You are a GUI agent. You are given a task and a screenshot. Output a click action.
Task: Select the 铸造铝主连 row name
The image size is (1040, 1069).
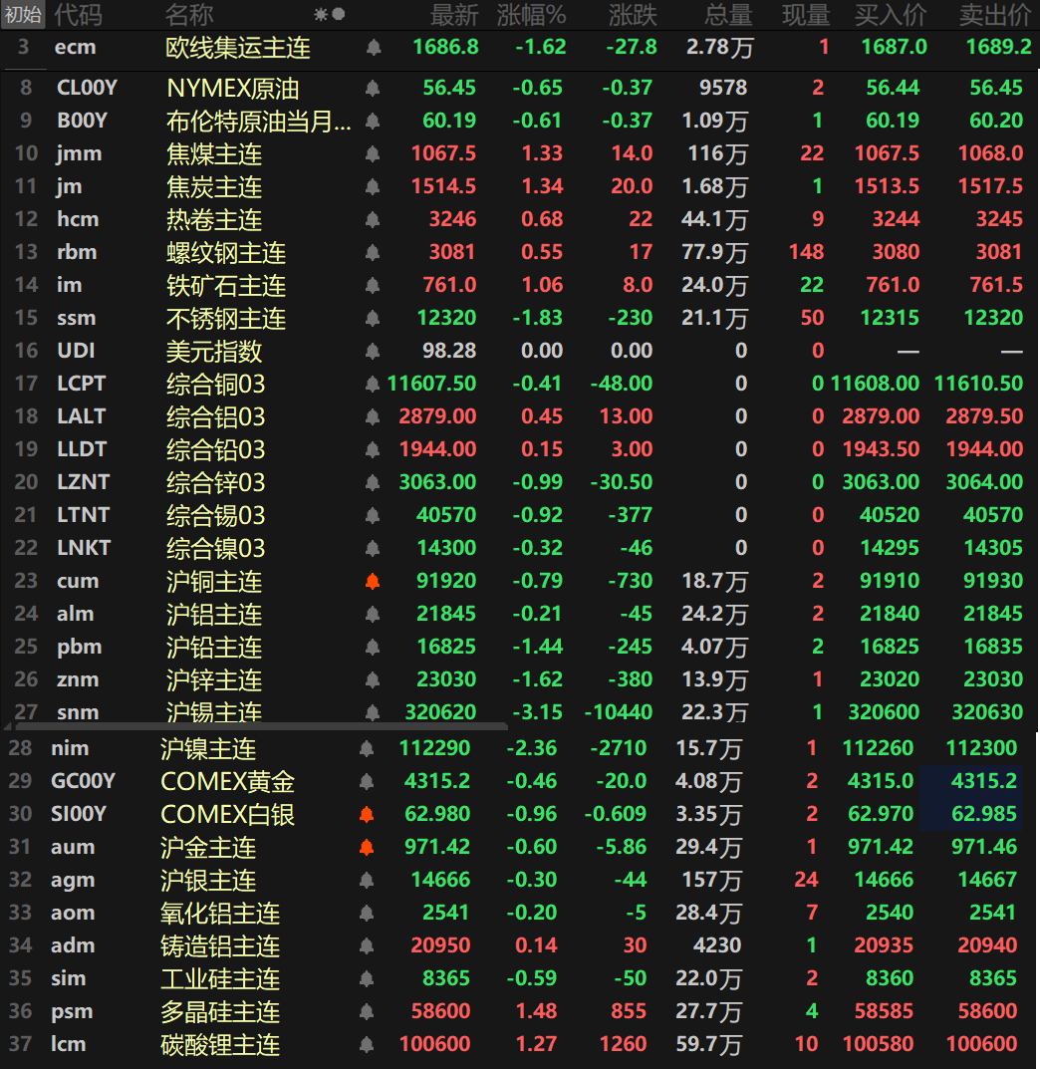tap(220, 945)
